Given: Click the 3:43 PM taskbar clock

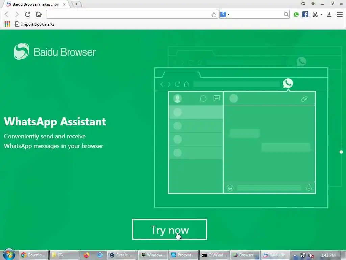Looking at the screenshot, I should (328, 255).
